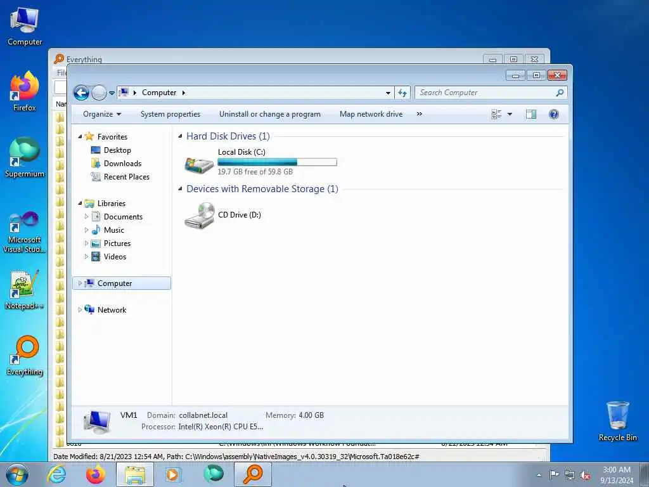Select the Supermium desktop shortcut
649x487 pixels.
pyautogui.click(x=25, y=158)
